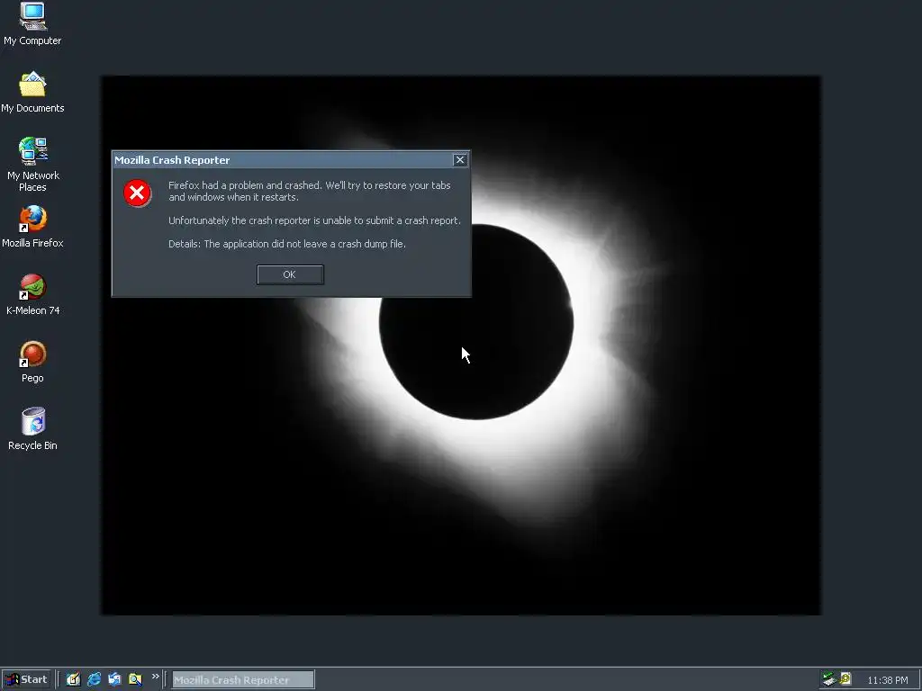This screenshot has width=922, height=691.
Task: Click the red error icon in the dialog
Action: [x=137, y=193]
